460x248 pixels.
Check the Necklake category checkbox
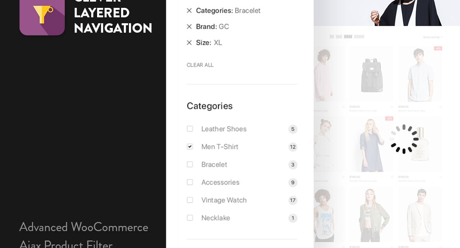click(x=190, y=218)
